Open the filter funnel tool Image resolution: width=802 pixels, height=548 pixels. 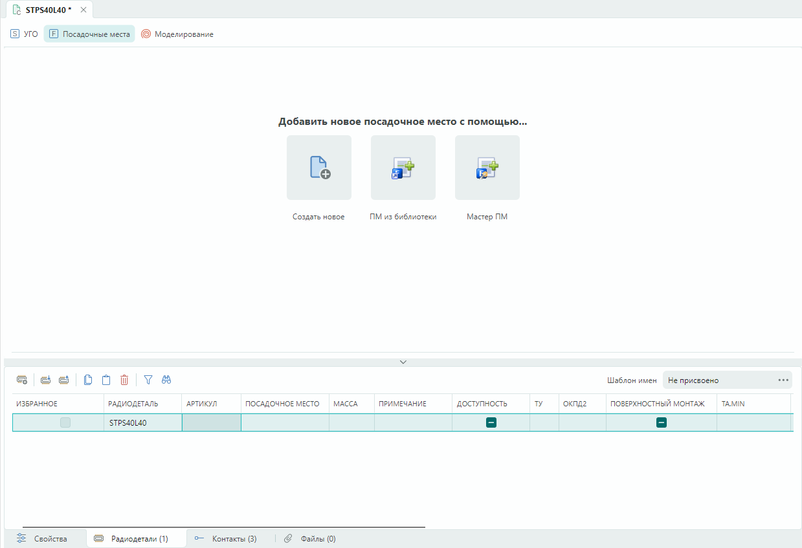148,380
